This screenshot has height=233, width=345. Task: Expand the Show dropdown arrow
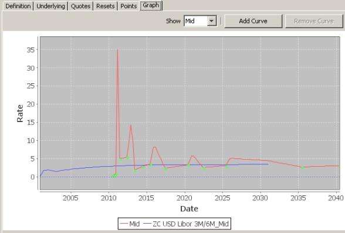(x=211, y=21)
